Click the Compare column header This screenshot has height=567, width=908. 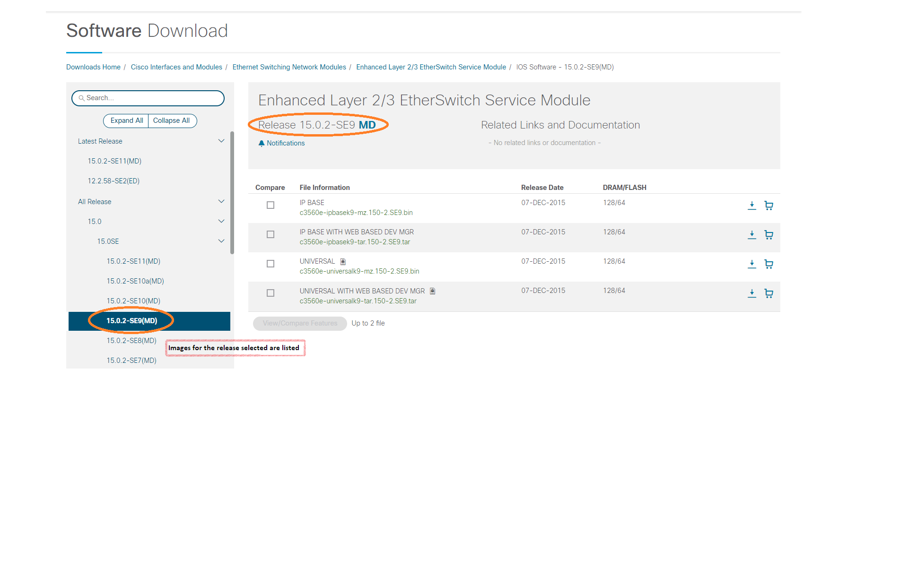[x=270, y=188]
